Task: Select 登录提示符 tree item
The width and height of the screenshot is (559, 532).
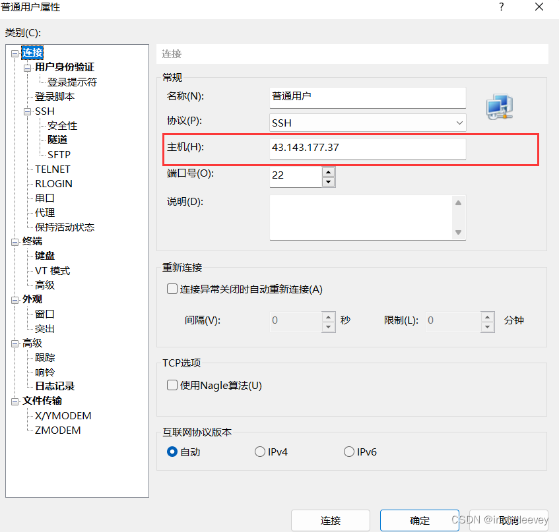Action: pos(72,82)
